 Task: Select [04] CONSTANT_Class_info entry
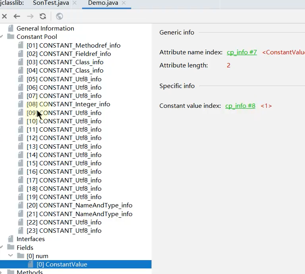[65, 71]
